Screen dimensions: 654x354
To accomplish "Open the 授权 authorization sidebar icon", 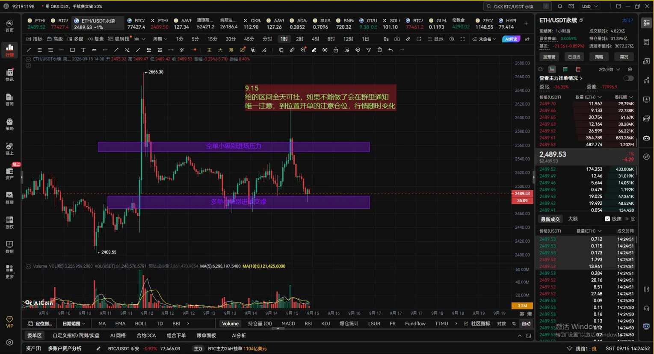I will click(9, 223).
